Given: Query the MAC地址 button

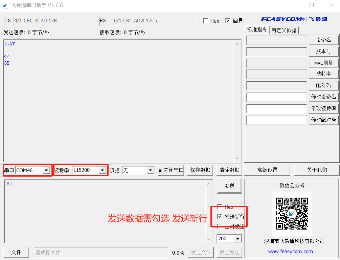Looking at the screenshot, I should click(323, 63).
